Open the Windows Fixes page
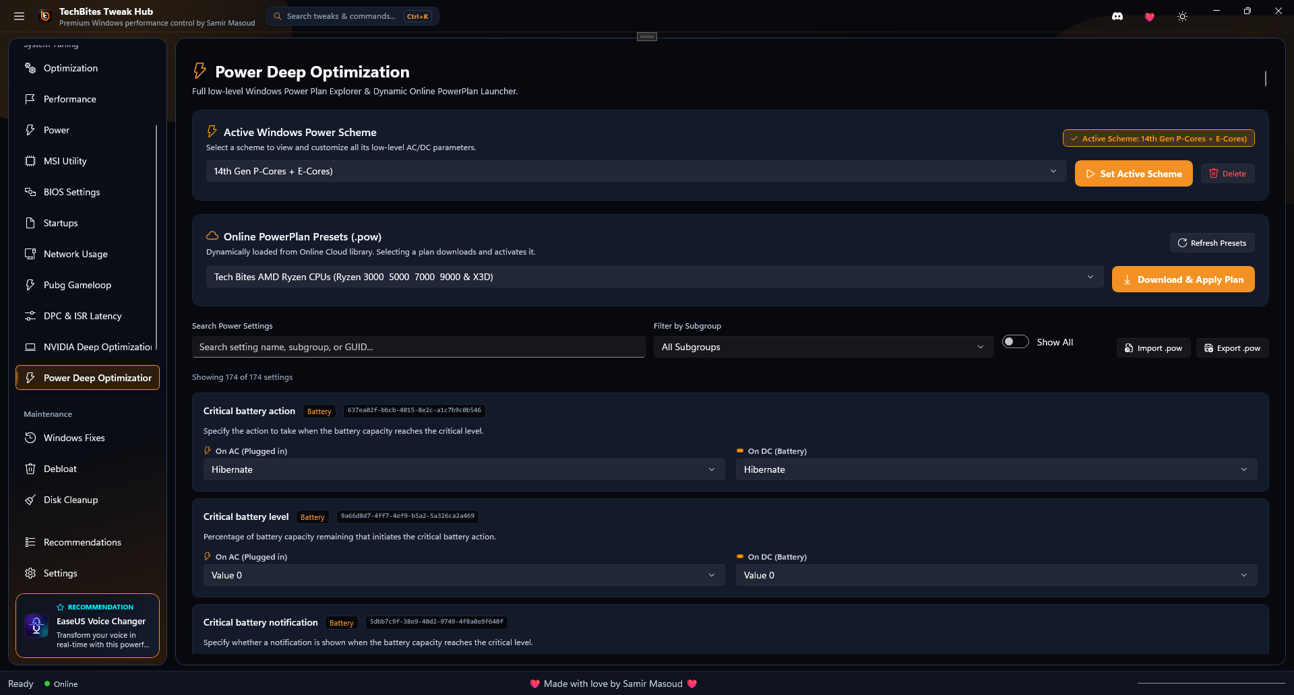This screenshot has width=1294, height=695. click(88, 438)
